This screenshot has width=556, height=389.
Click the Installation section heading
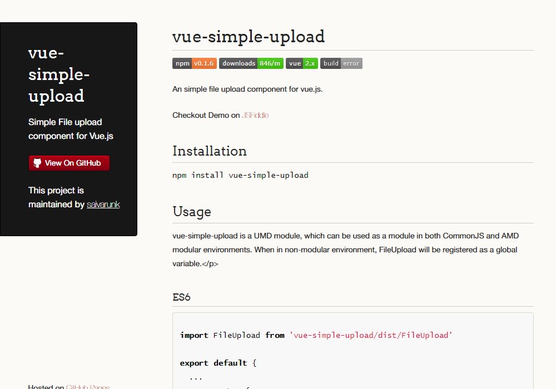210,151
